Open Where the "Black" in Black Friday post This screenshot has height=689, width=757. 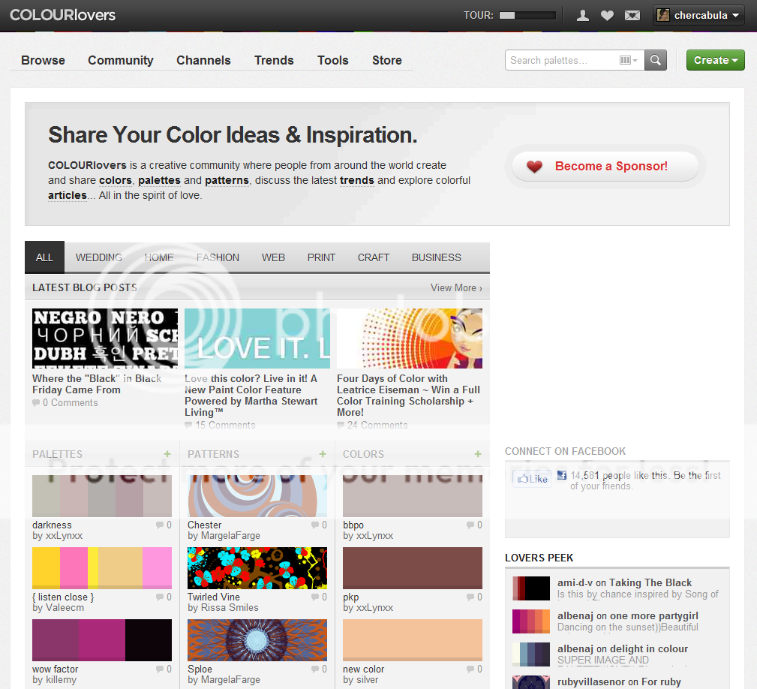97,384
